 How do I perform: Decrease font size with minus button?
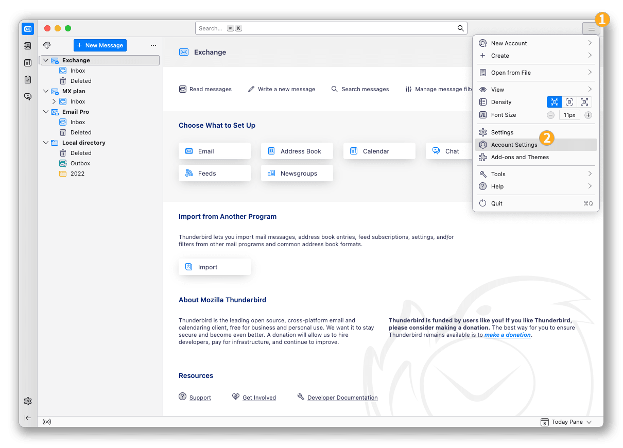pos(550,115)
